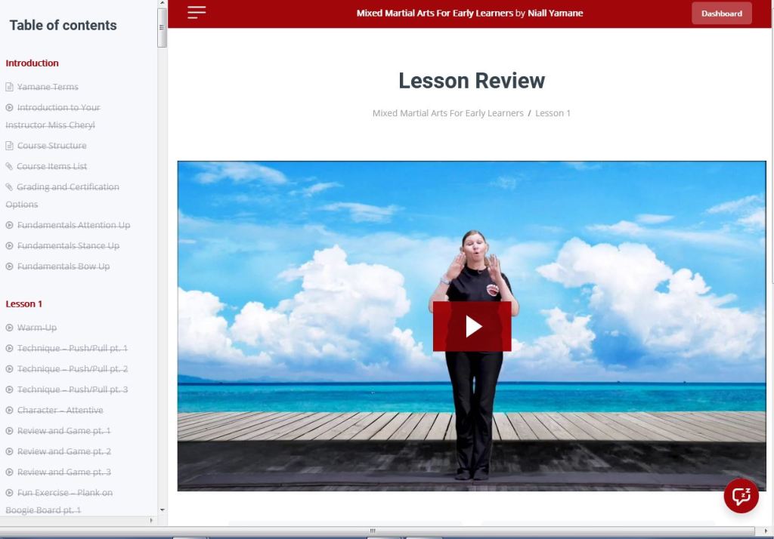
Task: Open Course Structure lesson
Action: pos(51,146)
